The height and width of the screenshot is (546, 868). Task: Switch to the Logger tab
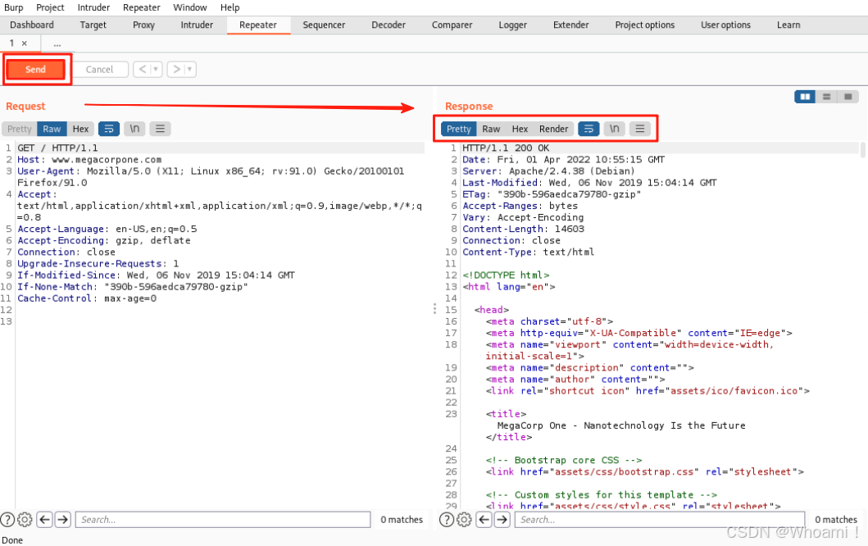coord(512,25)
